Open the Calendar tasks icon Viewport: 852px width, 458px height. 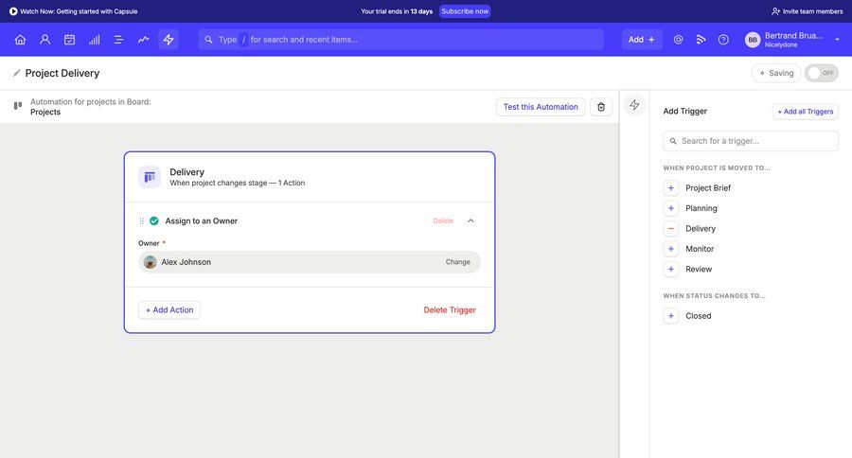[x=69, y=40]
